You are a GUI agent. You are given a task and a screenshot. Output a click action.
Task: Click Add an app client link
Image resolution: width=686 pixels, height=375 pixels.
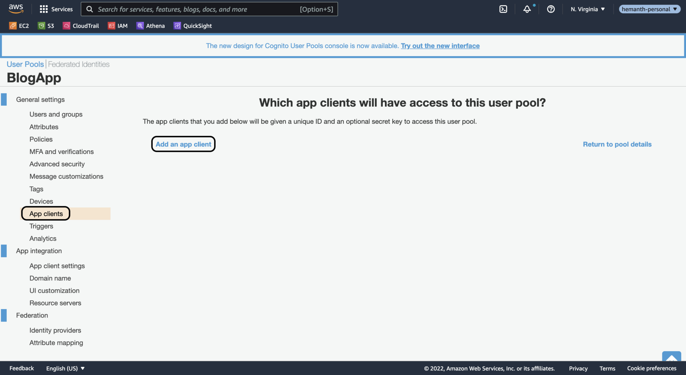click(x=183, y=144)
